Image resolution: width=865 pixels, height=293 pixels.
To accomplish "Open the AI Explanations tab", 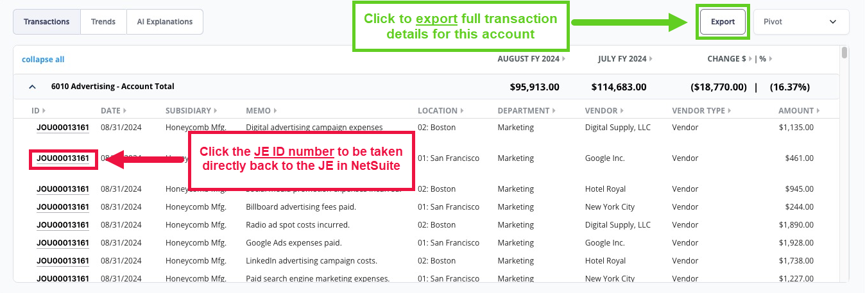I will click(x=164, y=22).
